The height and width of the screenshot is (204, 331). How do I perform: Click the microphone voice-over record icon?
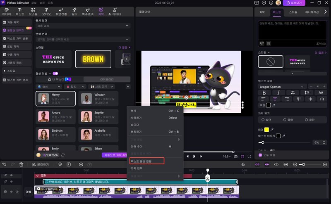243,164
